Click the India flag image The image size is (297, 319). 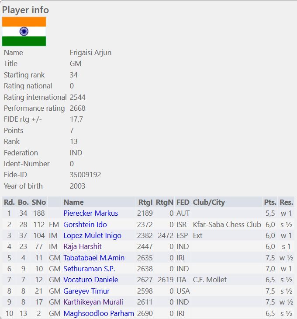click(x=24, y=32)
